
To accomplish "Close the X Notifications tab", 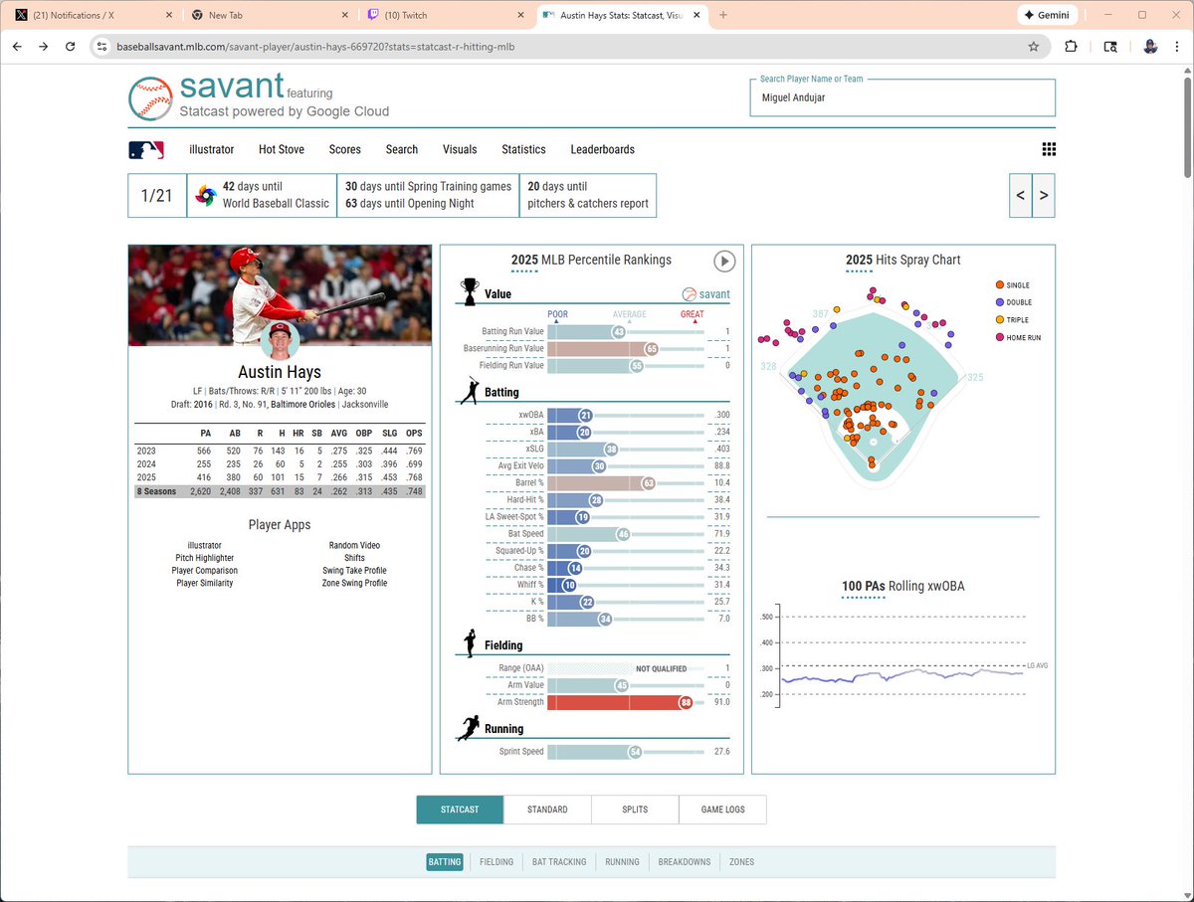I will click(169, 15).
